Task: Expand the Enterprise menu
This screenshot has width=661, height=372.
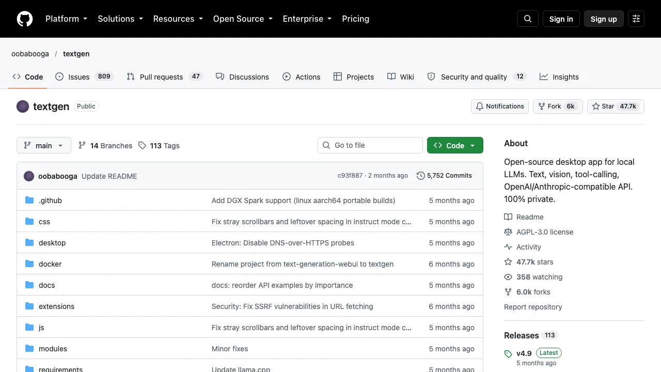Action: (x=308, y=19)
